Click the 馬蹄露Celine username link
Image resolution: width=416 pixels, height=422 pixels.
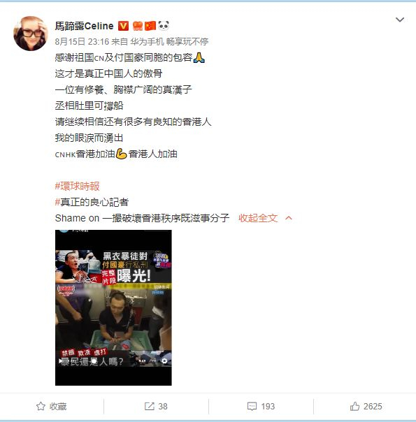pos(85,26)
